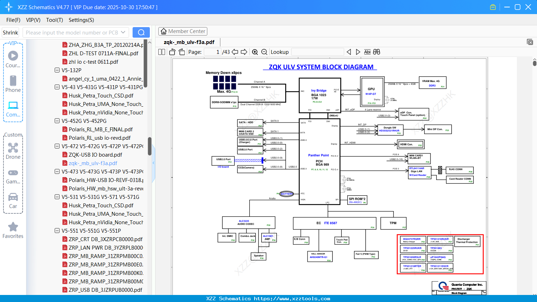Image resolution: width=537 pixels, height=302 pixels.
Task: Zoom in on the schematic
Action: [255, 52]
